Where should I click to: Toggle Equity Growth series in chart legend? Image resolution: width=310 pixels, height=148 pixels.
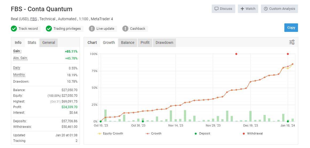point(110,133)
